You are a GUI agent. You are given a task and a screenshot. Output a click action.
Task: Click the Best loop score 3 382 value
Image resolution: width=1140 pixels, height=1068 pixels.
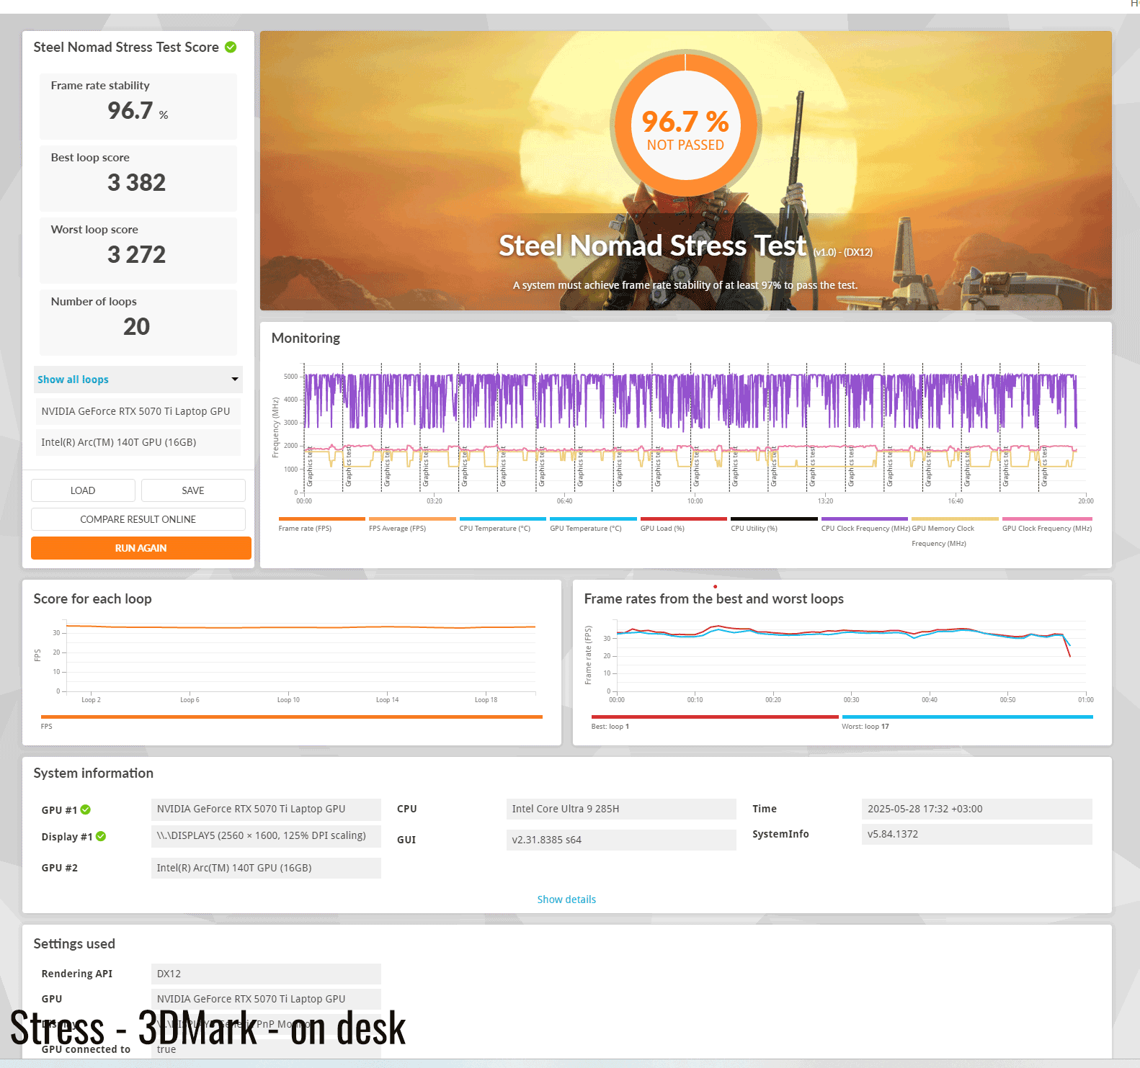137,183
